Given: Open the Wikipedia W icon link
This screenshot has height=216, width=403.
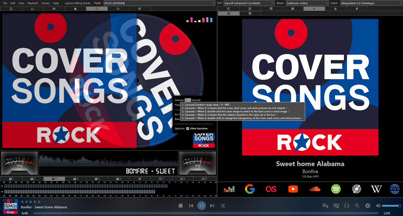Looking at the screenshot, I should (376, 189).
